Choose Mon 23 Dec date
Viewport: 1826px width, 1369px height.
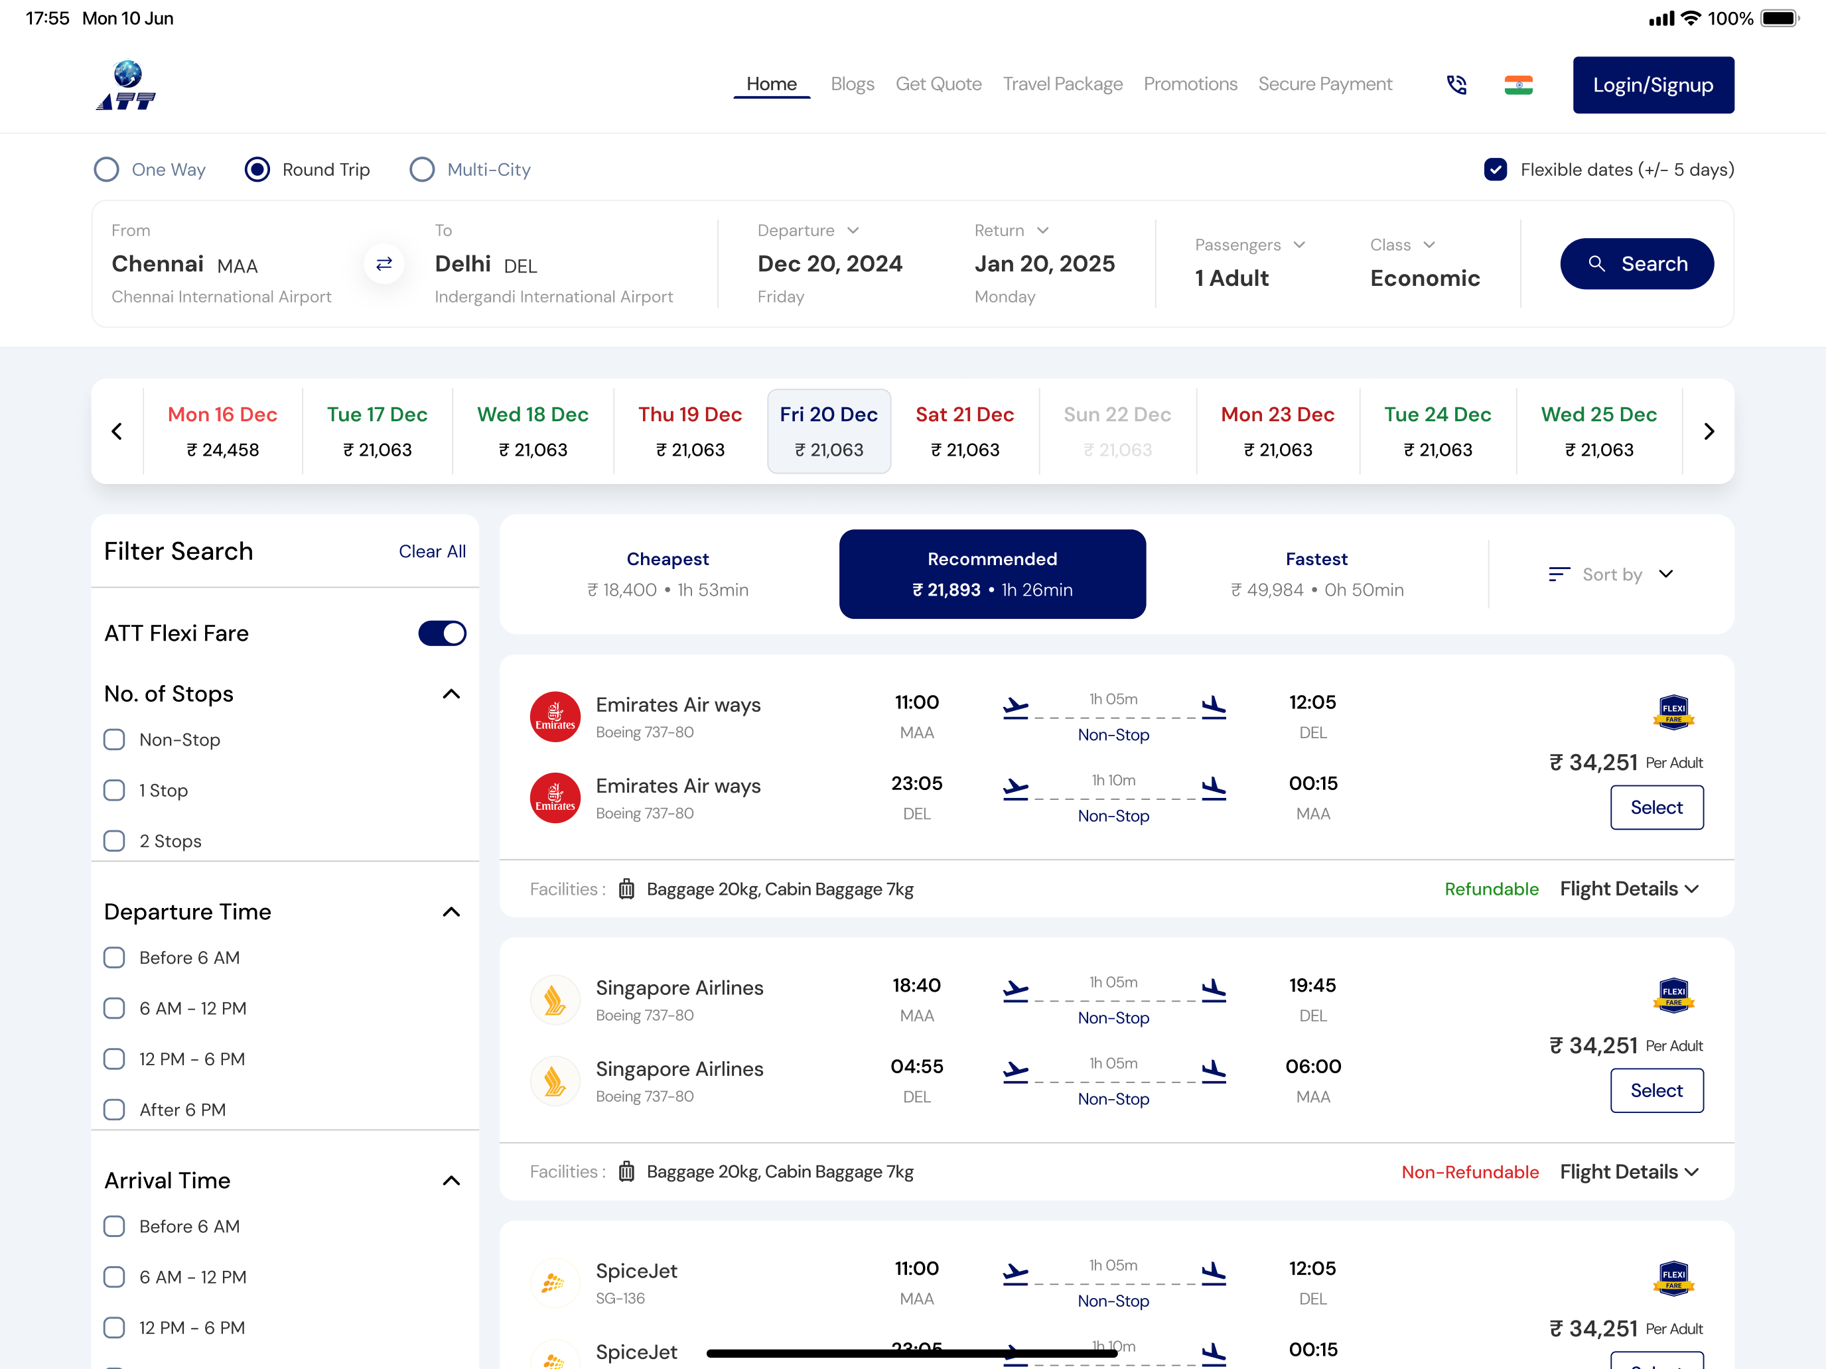pyautogui.click(x=1277, y=432)
